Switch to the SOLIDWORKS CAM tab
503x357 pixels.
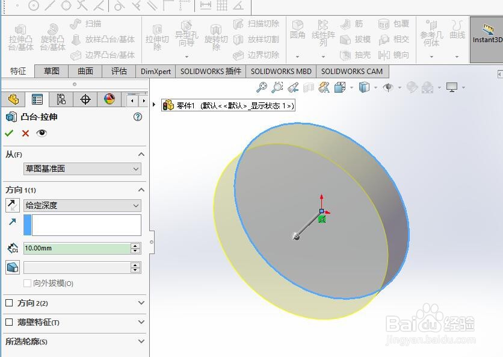(x=352, y=71)
